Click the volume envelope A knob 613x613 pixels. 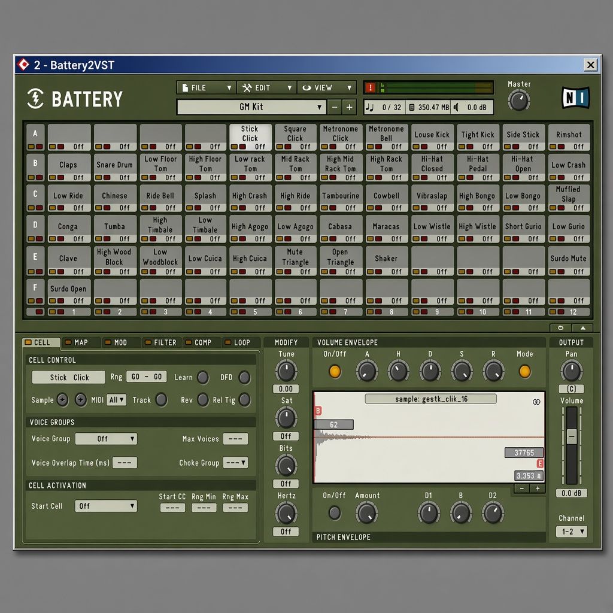click(x=367, y=371)
